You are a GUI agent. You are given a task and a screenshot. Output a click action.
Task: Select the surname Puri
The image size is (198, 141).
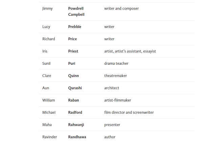(72, 63)
